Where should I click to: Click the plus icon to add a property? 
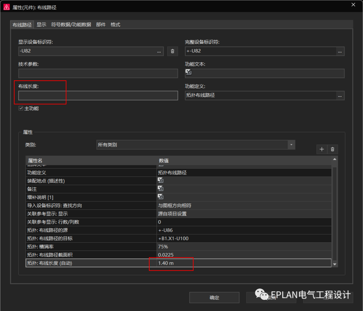point(322,149)
